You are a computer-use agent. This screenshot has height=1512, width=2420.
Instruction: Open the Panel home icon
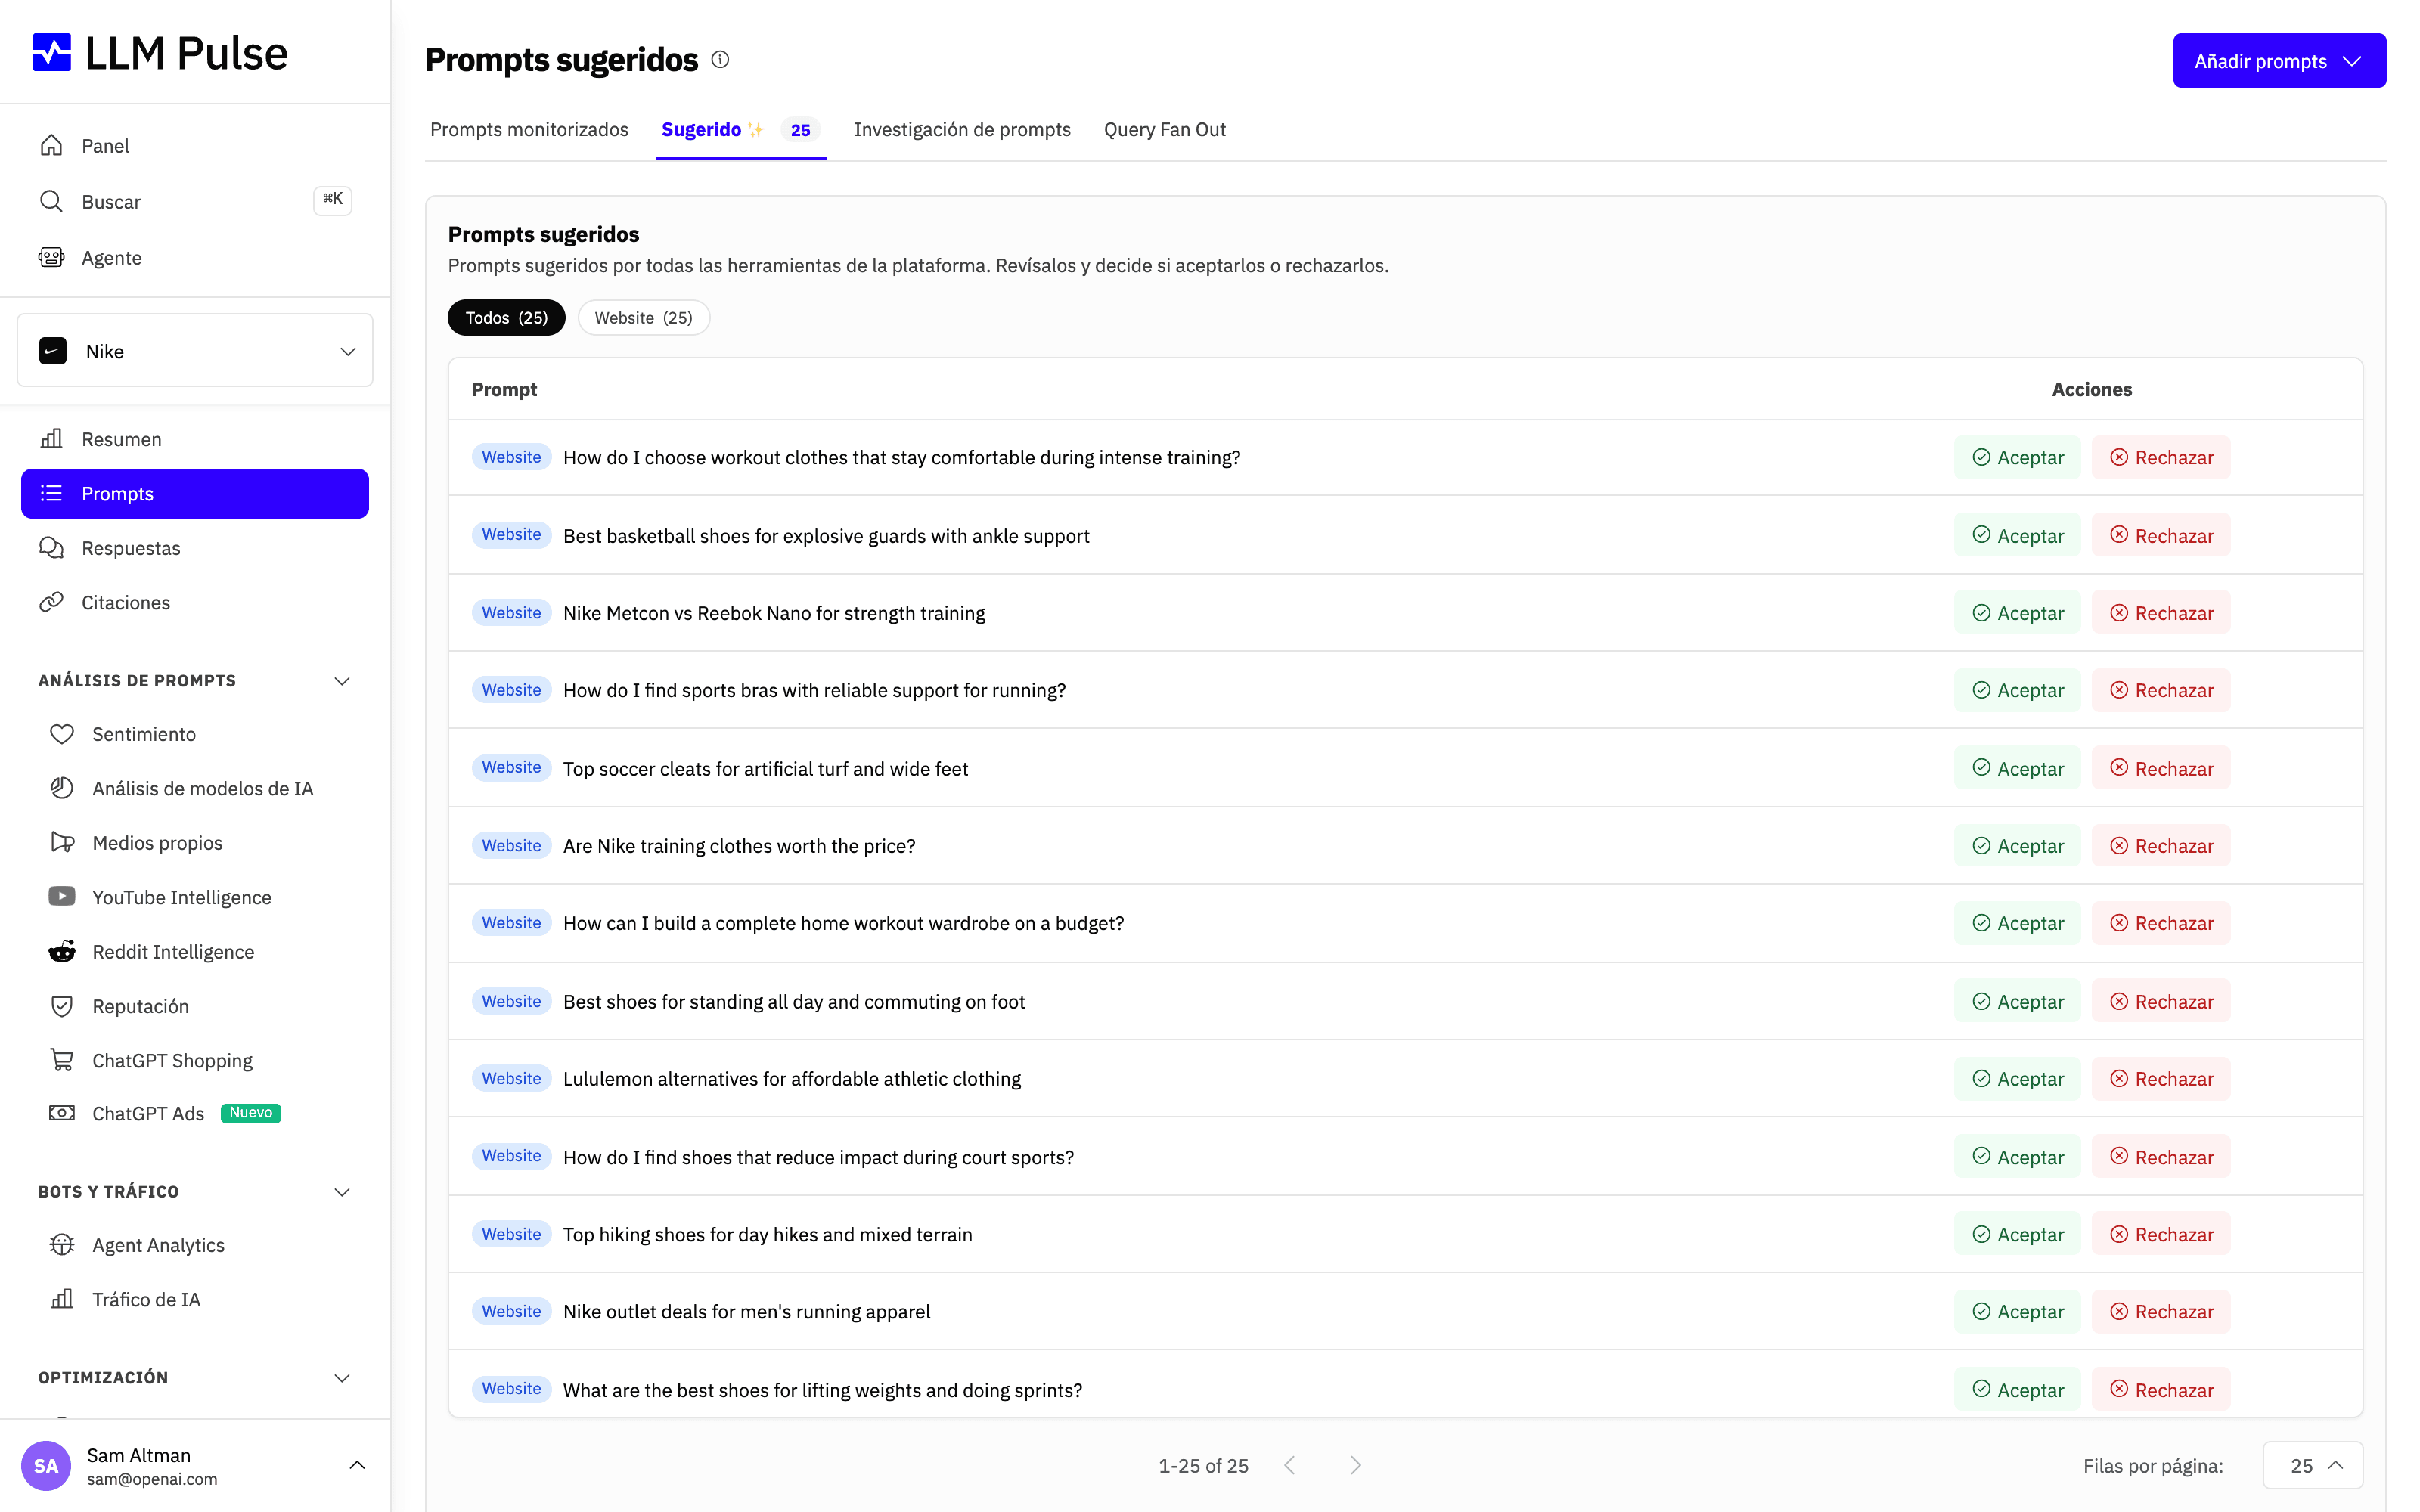pyautogui.click(x=52, y=146)
